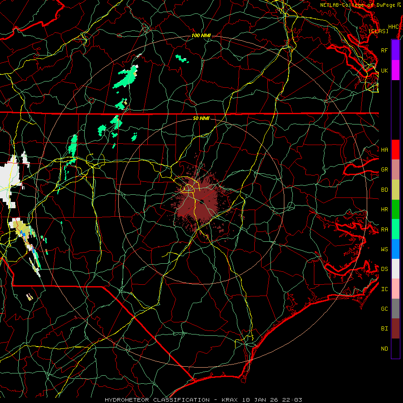Click the [CLAS] units label
403x403 pixels.
pyautogui.click(x=378, y=31)
